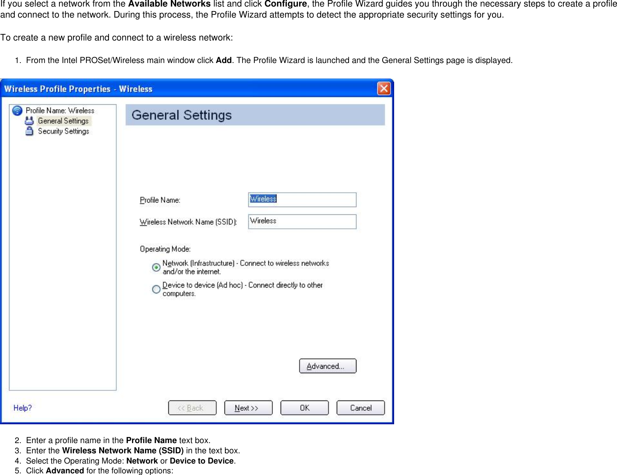
Task: Click the Profile Name: label
Action: [160, 200]
